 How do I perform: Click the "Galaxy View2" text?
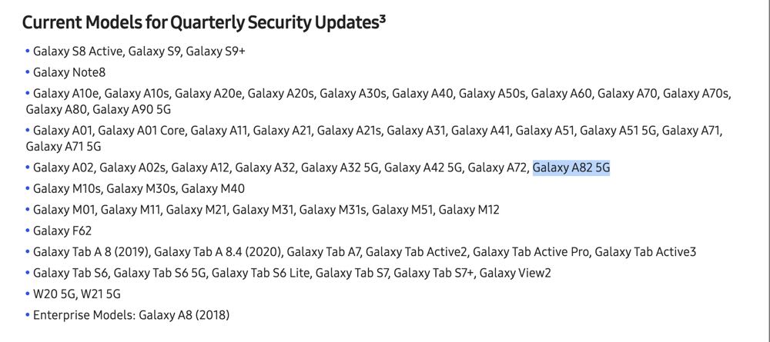515,273
